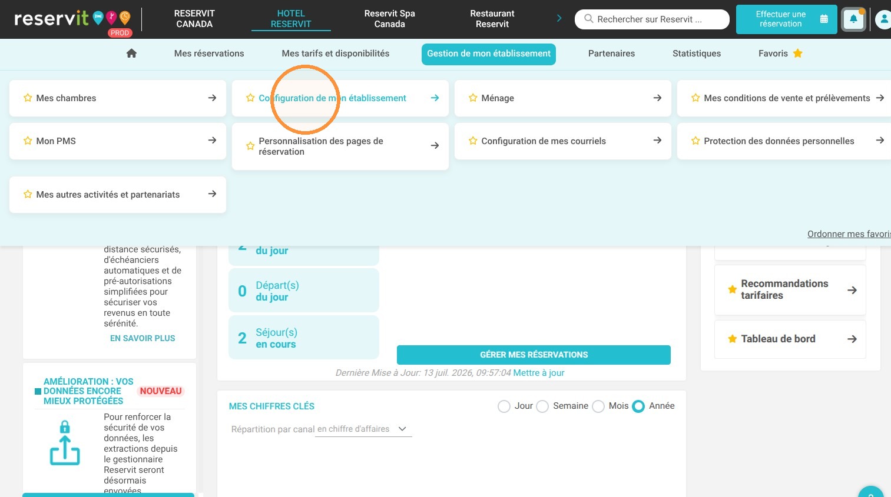Viewport: 891px width, 497px height.
Task: Click the home icon in navigation bar
Action: point(131,54)
